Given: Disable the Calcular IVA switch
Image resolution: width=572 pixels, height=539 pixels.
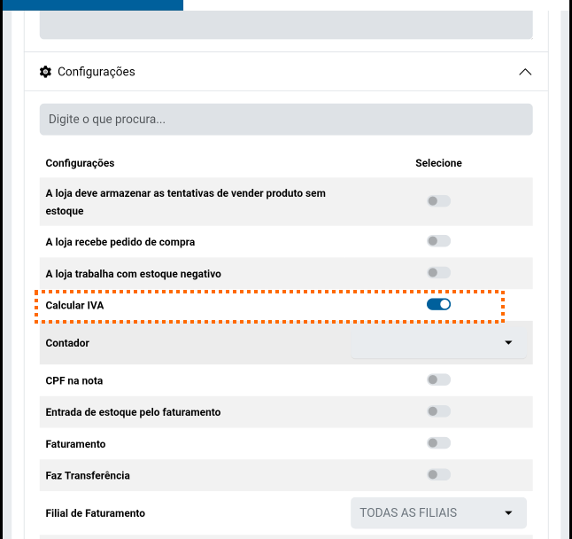Looking at the screenshot, I should (x=438, y=305).
